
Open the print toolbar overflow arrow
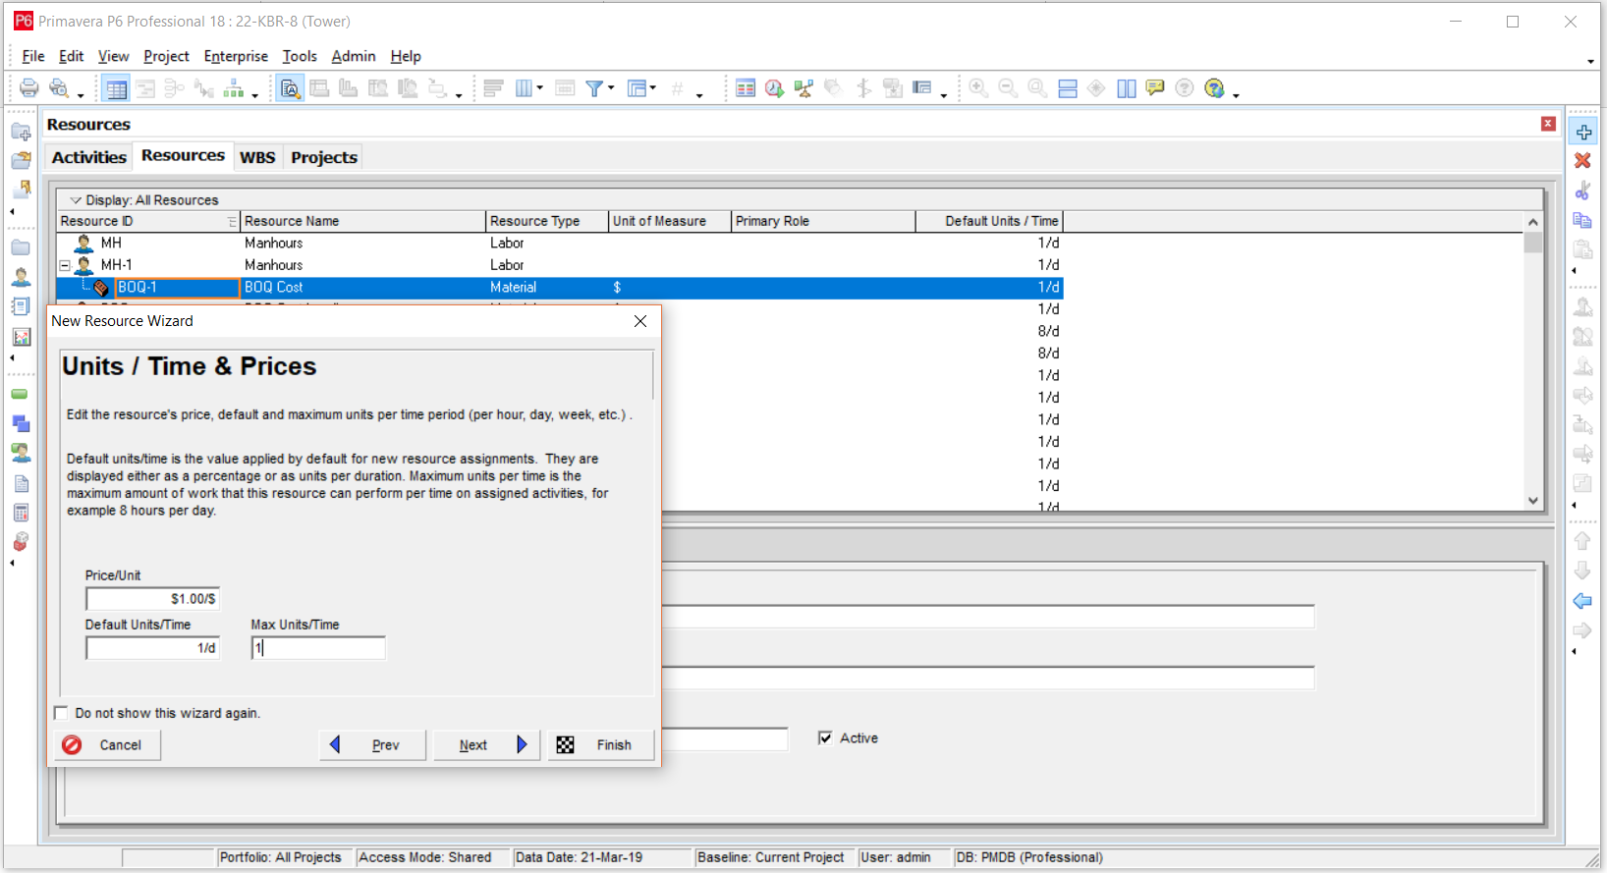tap(81, 95)
